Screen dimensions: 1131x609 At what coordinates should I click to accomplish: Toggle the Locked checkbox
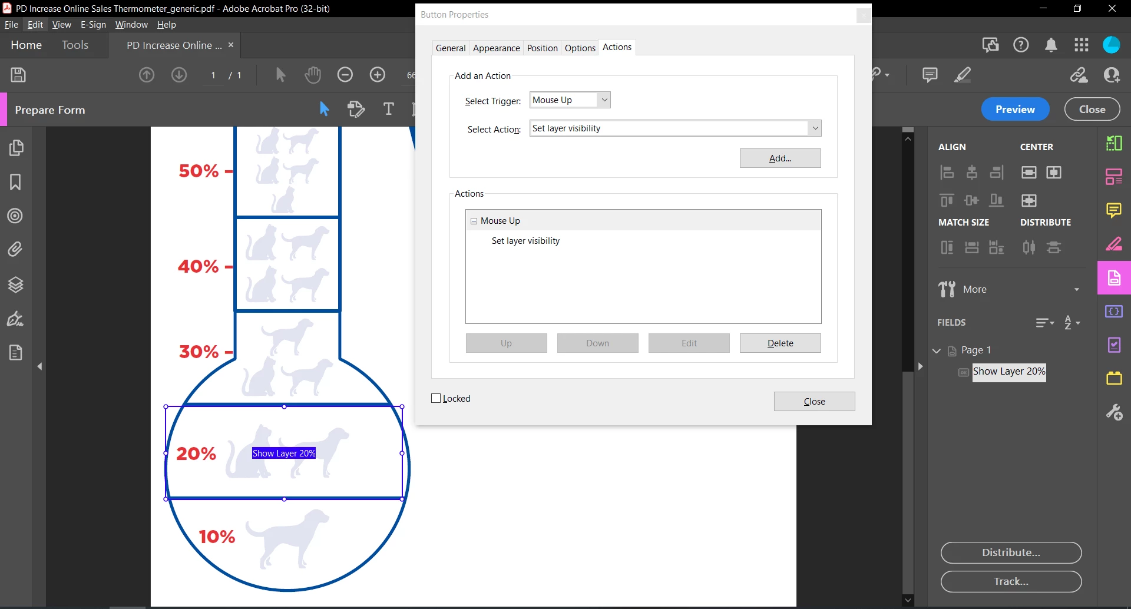[x=436, y=398]
